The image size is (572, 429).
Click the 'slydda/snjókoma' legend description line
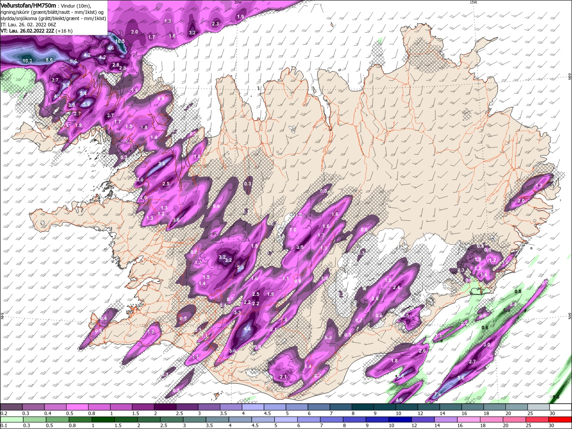(x=53, y=18)
